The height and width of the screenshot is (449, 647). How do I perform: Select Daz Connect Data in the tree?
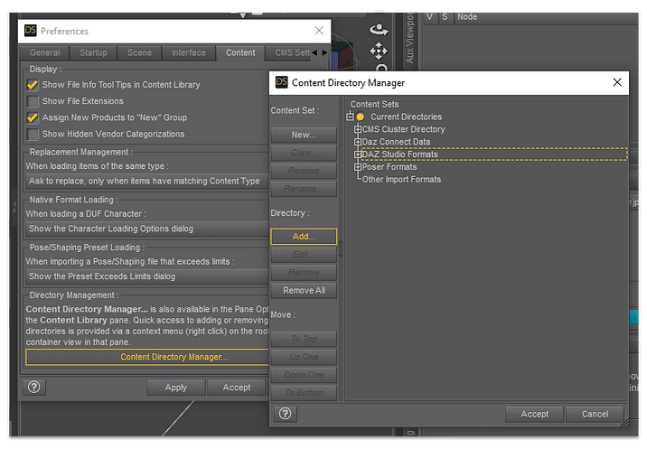point(396,142)
